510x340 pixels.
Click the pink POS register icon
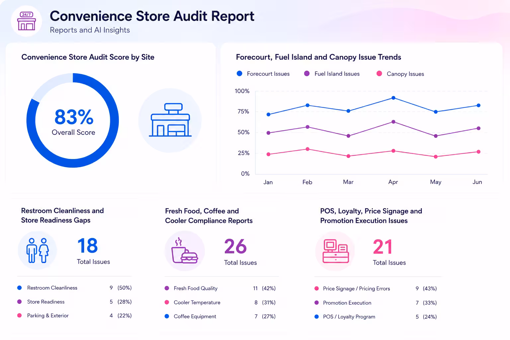[336, 251]
